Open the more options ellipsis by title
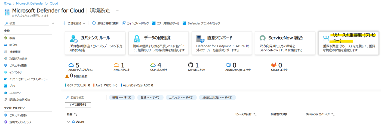381x124 pixels. [x=117, y=11]
